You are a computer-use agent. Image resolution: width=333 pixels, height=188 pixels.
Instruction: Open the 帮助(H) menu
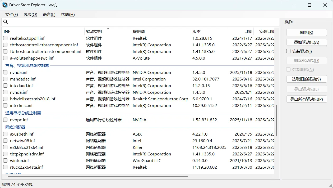pyautogui.click(x=68, y=15)
